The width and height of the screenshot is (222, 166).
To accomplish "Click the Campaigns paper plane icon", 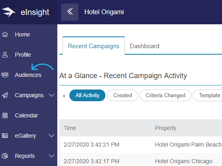I will pos(5,95).
